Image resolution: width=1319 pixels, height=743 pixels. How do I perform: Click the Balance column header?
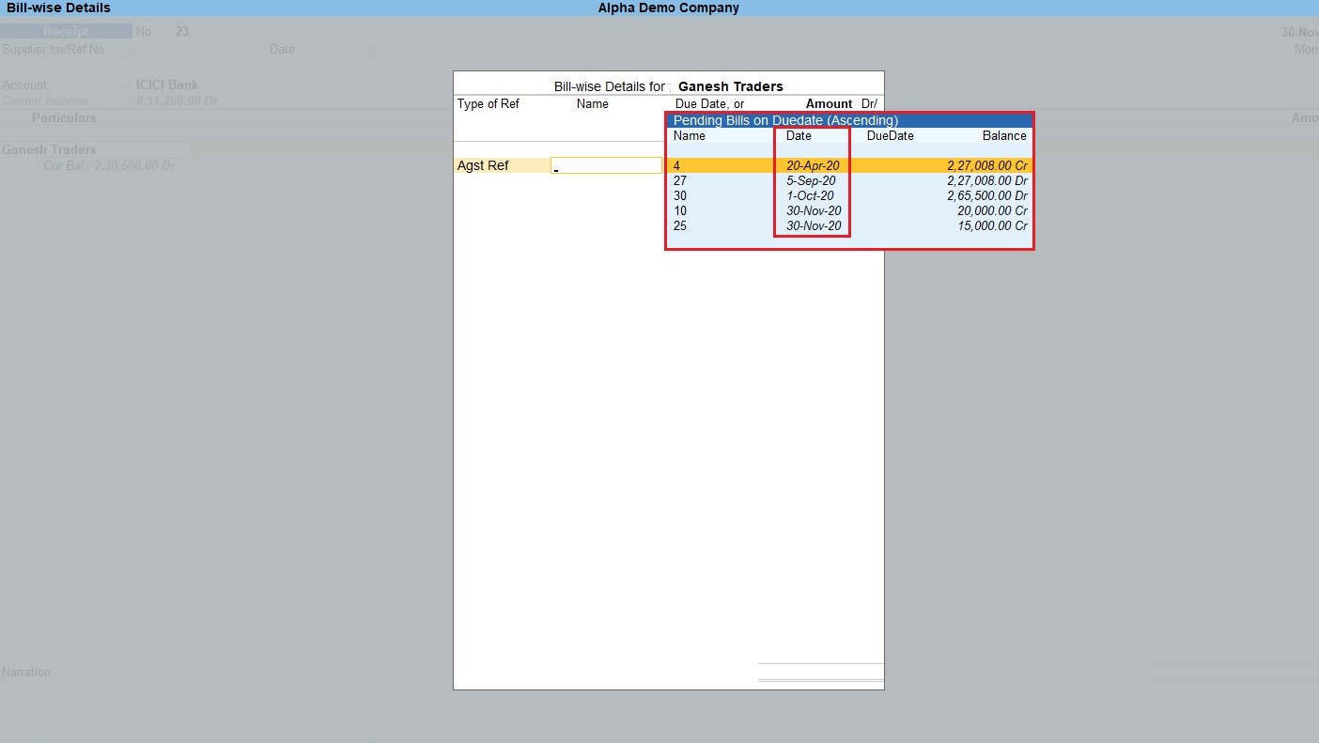[1003, 135]
